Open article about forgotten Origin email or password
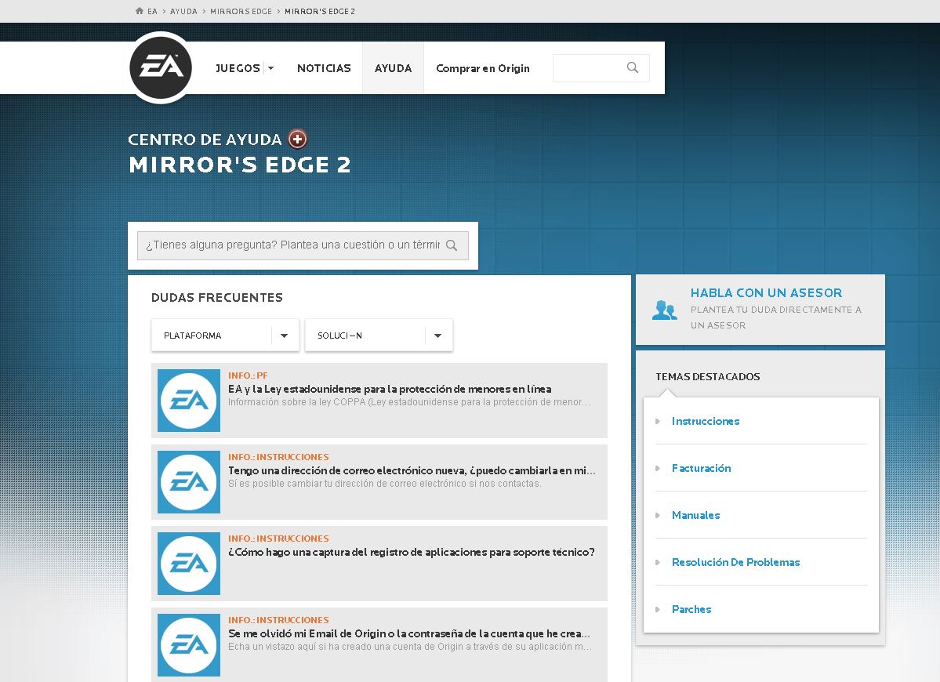 click(x=408, y=633)
